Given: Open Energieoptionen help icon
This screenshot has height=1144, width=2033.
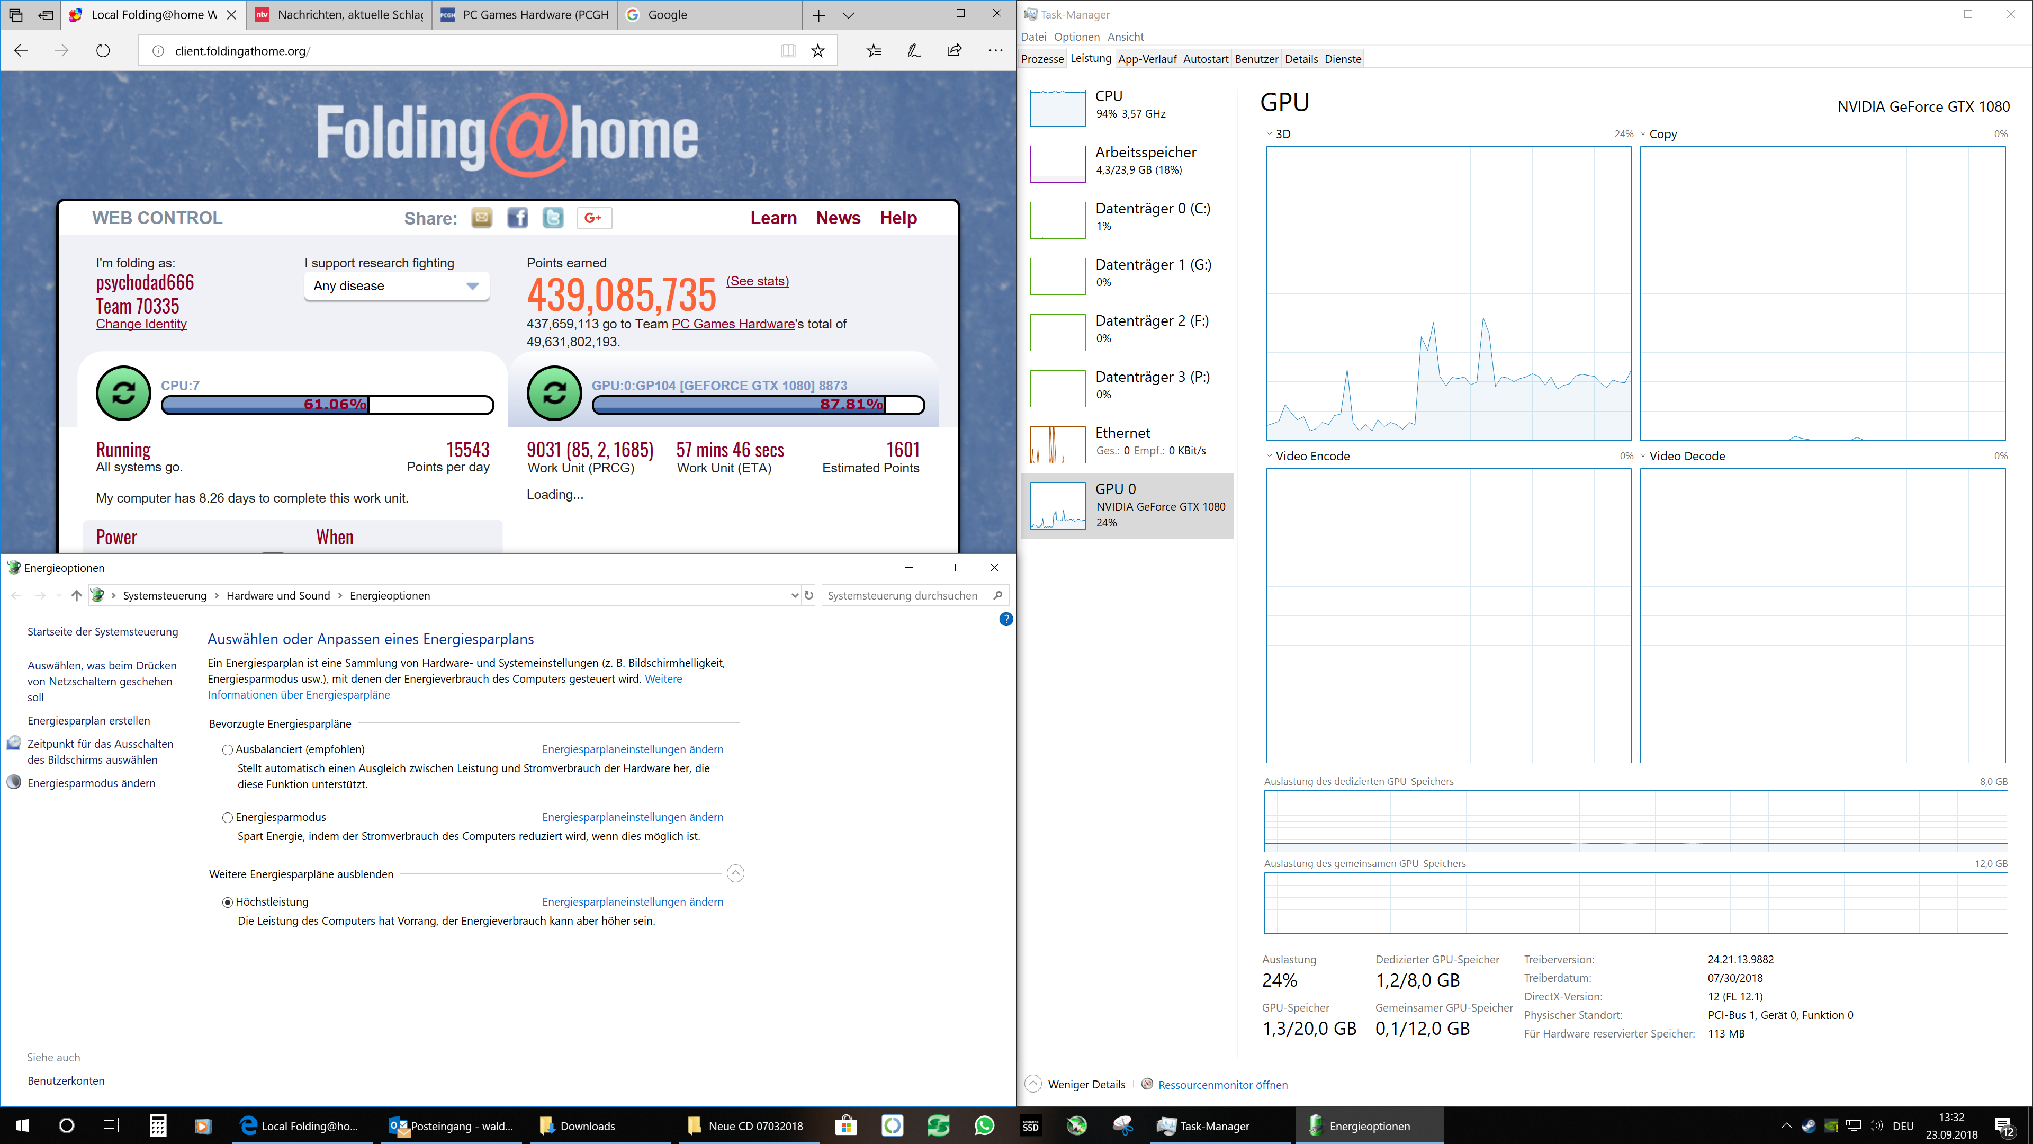Looking at the screenshot, I should [1005, 619].
